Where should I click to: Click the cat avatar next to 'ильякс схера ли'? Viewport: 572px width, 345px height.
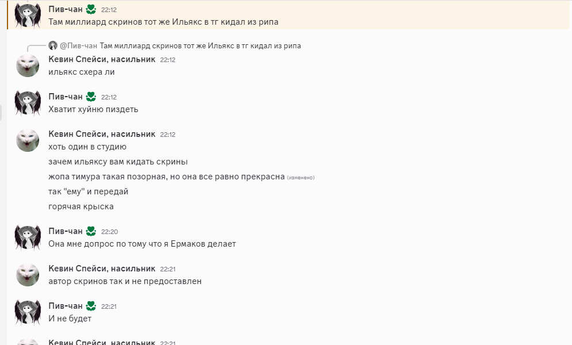point(27,66)
